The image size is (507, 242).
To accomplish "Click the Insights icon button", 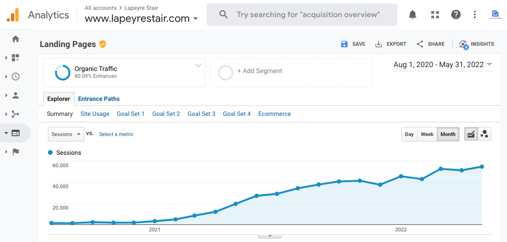I will [476, 44].
